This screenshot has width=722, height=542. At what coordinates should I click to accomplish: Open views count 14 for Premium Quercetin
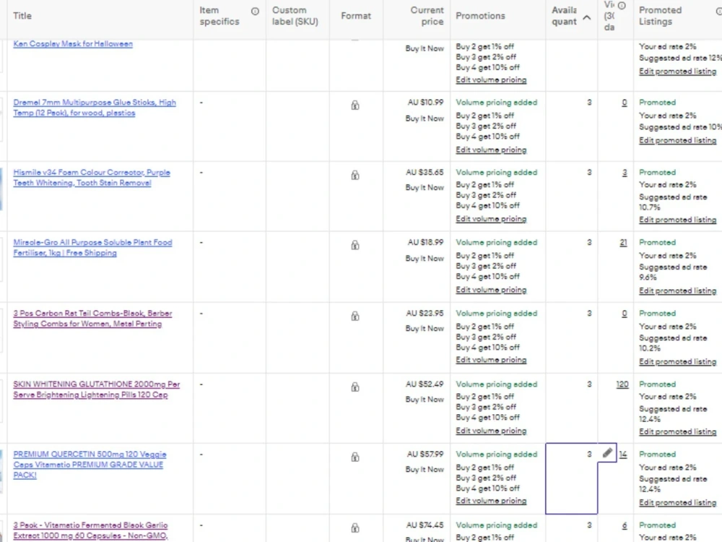[623, 455]
